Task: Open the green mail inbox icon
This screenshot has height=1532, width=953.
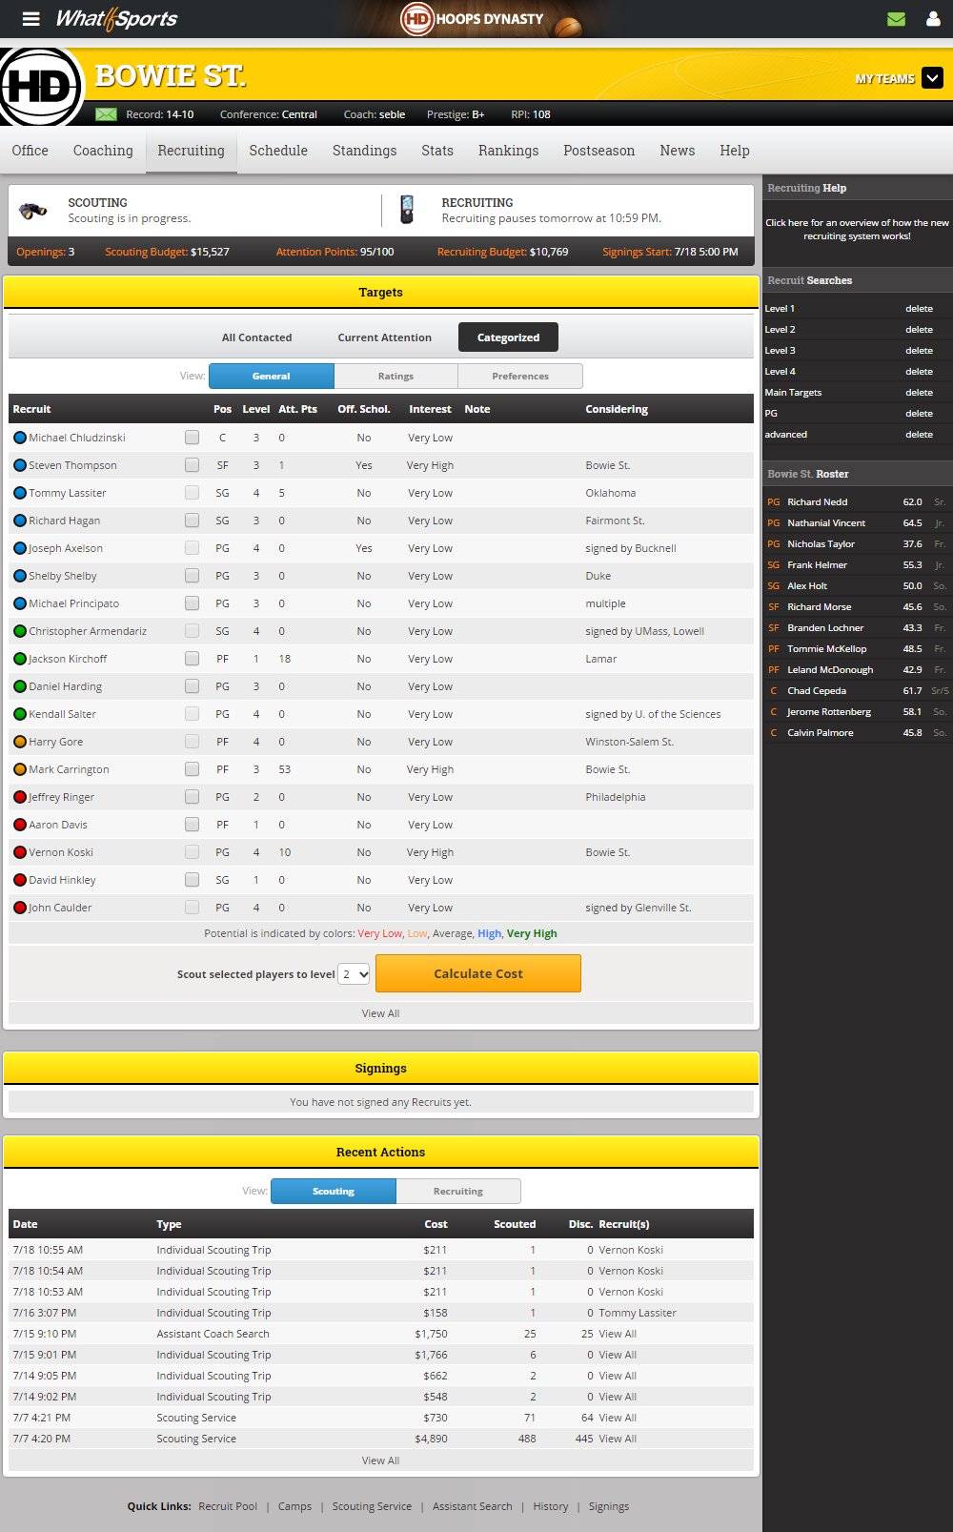Action: 896,19
